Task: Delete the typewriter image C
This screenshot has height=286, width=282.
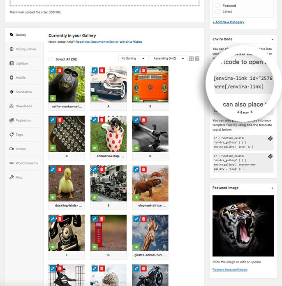Action: click(60, 120)
